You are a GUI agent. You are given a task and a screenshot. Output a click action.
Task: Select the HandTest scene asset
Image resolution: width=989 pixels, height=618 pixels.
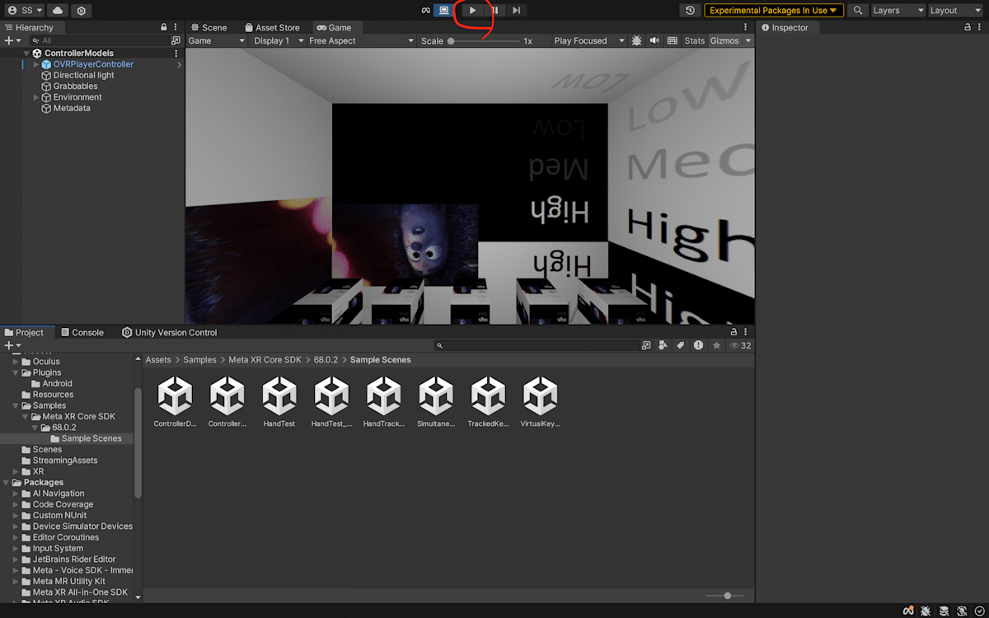[x=279, y=401]
